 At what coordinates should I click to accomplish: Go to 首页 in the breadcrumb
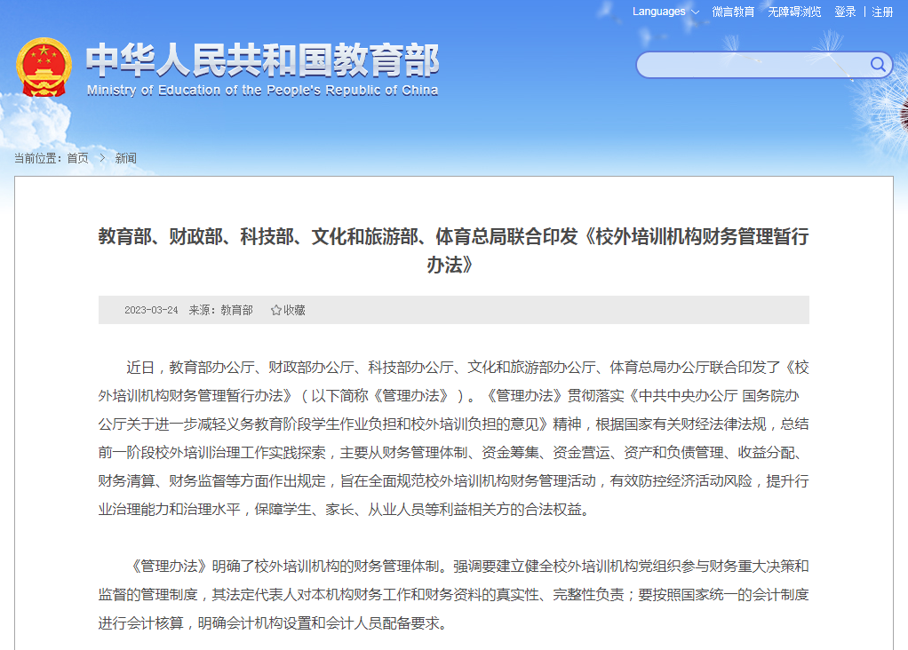pyautogui.click(x=77, y=158)
